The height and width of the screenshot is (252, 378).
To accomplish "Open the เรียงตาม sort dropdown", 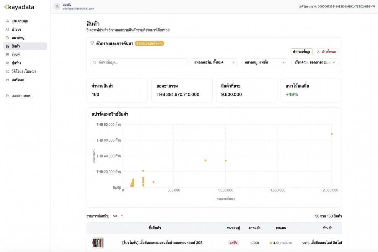I will 315,62.
